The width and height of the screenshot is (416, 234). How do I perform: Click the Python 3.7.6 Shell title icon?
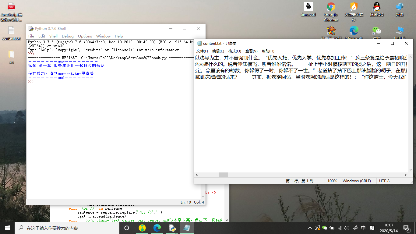(31, 28)
